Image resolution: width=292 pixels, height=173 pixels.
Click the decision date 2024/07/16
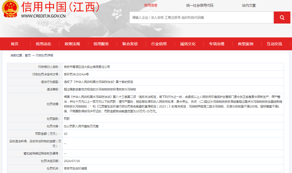72,161
